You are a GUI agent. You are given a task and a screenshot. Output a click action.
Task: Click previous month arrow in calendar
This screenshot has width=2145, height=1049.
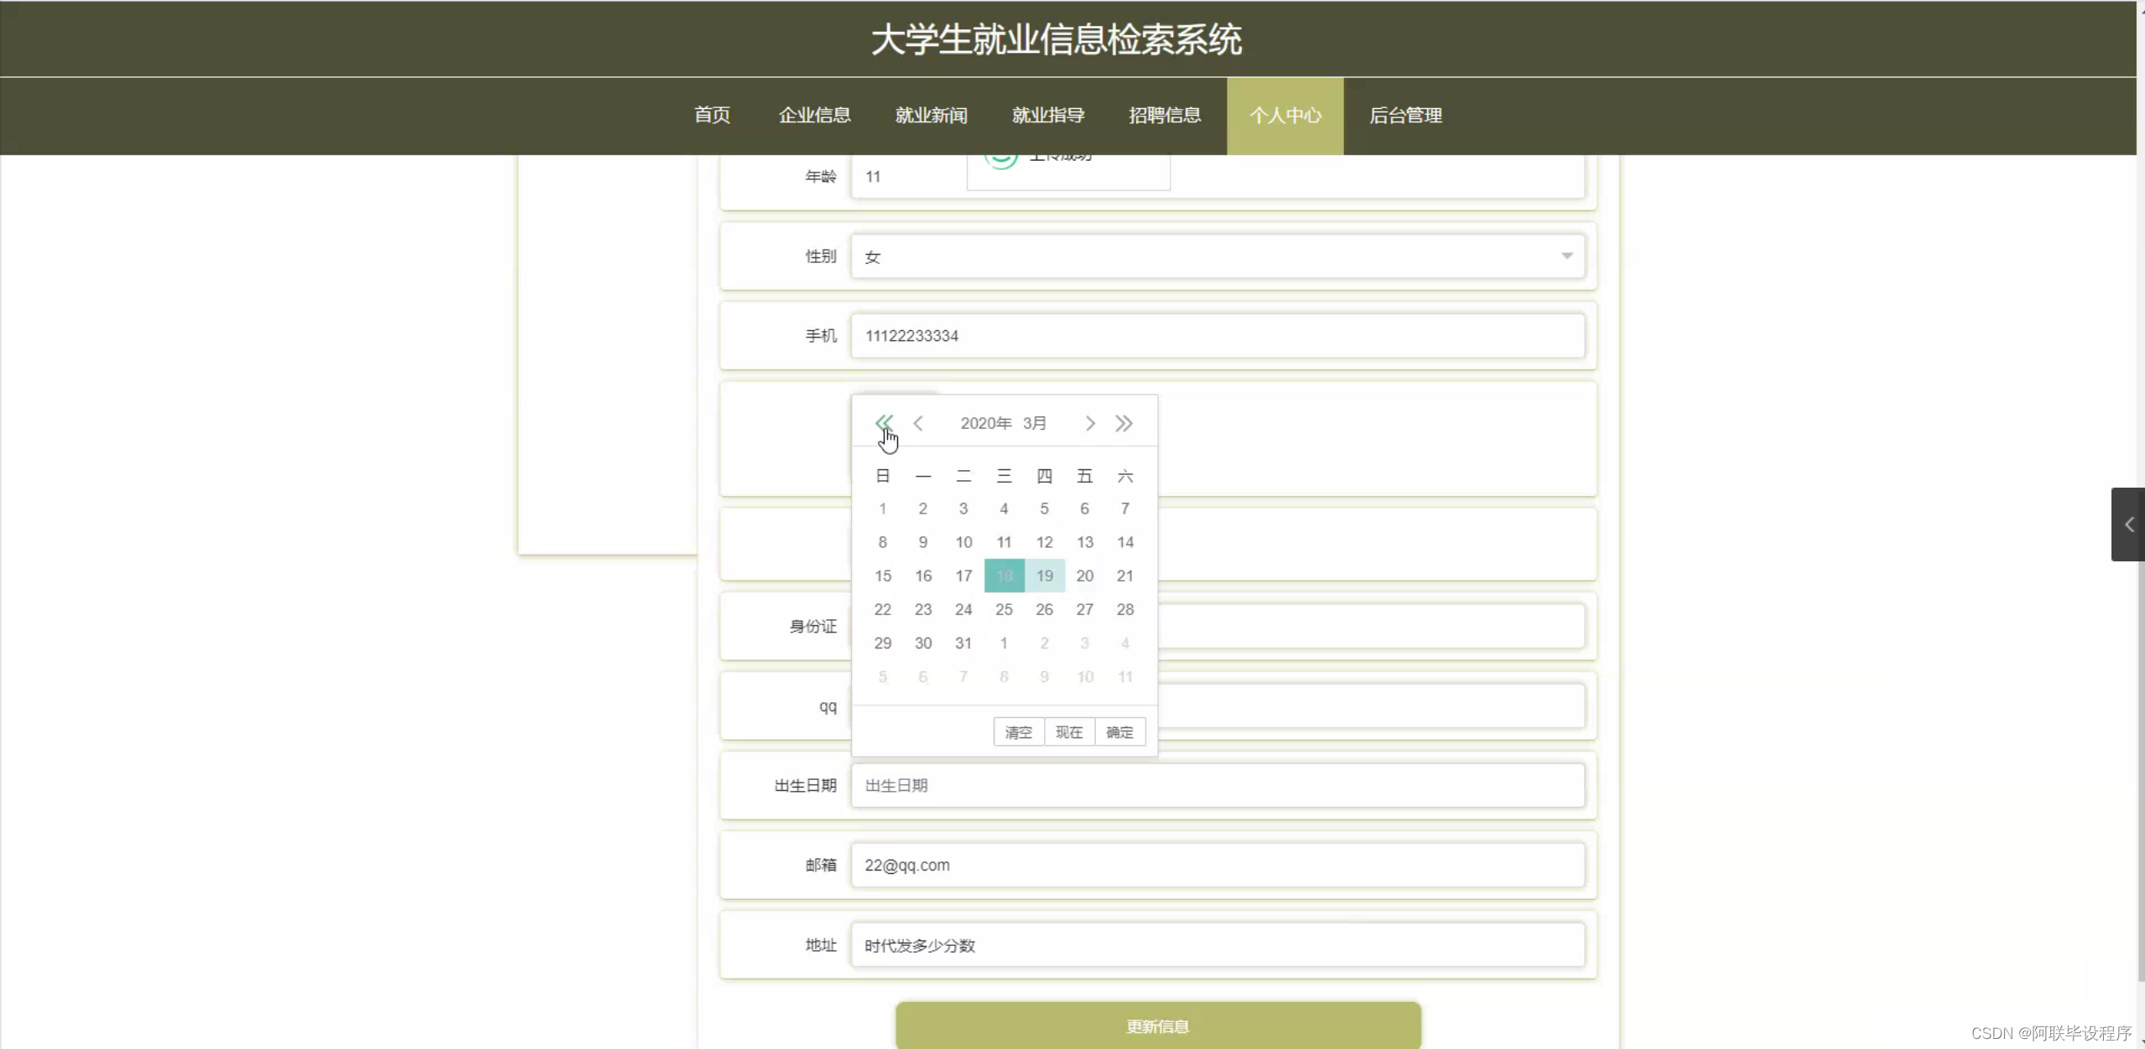[918, 423]
